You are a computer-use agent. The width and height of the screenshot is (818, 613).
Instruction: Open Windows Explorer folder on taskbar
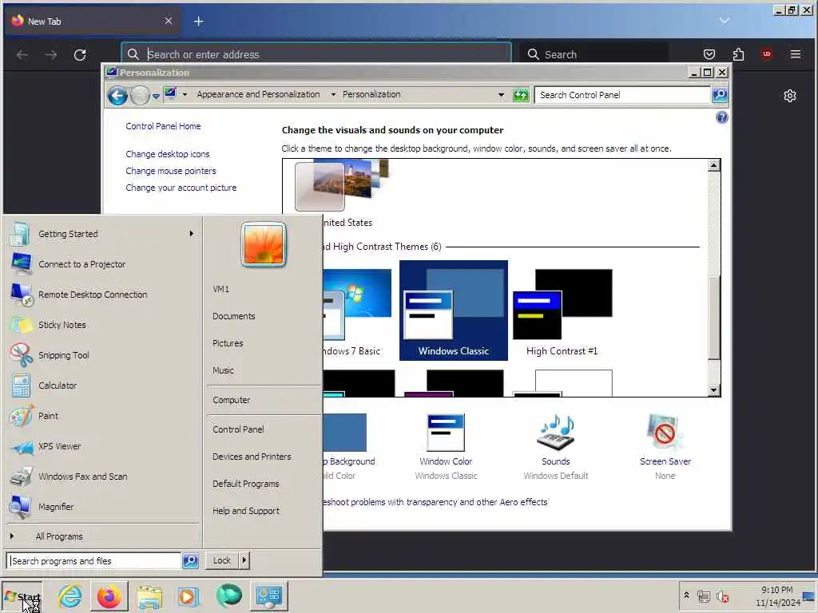click(149, 596)
